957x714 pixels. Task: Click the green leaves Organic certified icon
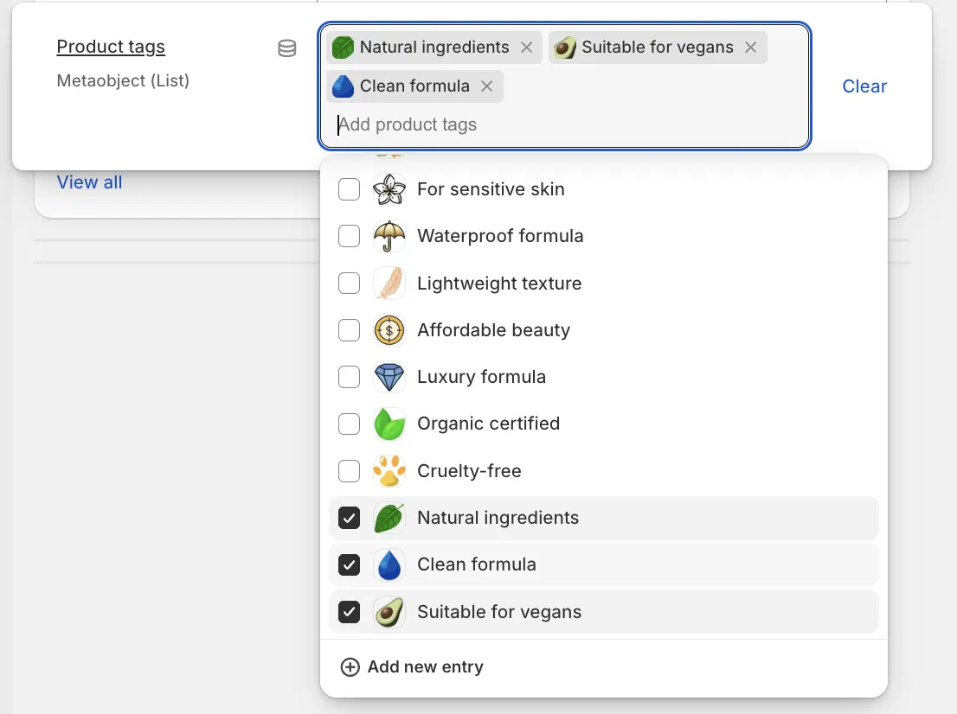tap(389, 424)
